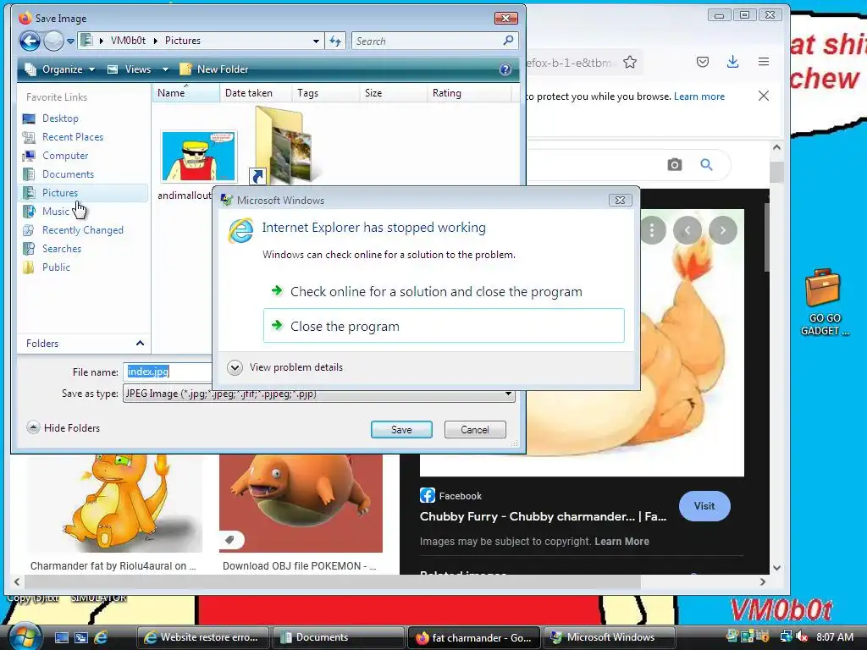Open the Windows Start menu
Image resolution: width=867 pixels, height=650 pixels.
tap(23, 636)
